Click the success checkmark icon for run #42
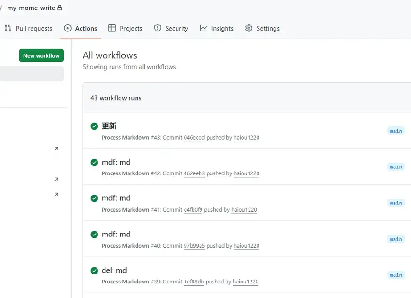Image resolution: width=411 pixels, height=298 pixels. point(94,162)
